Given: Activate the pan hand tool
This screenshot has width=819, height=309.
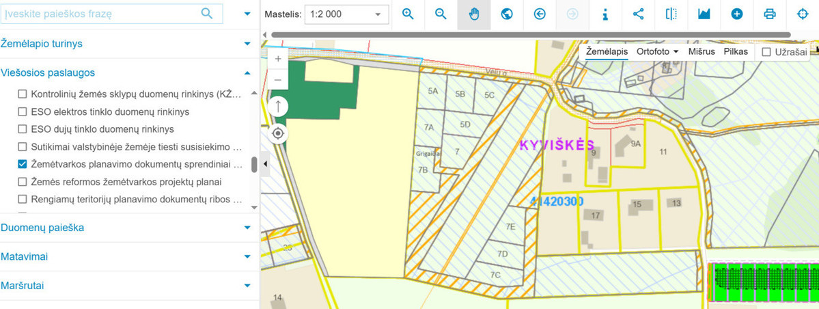Looking at the screenshot, I should tap(474, 14).
